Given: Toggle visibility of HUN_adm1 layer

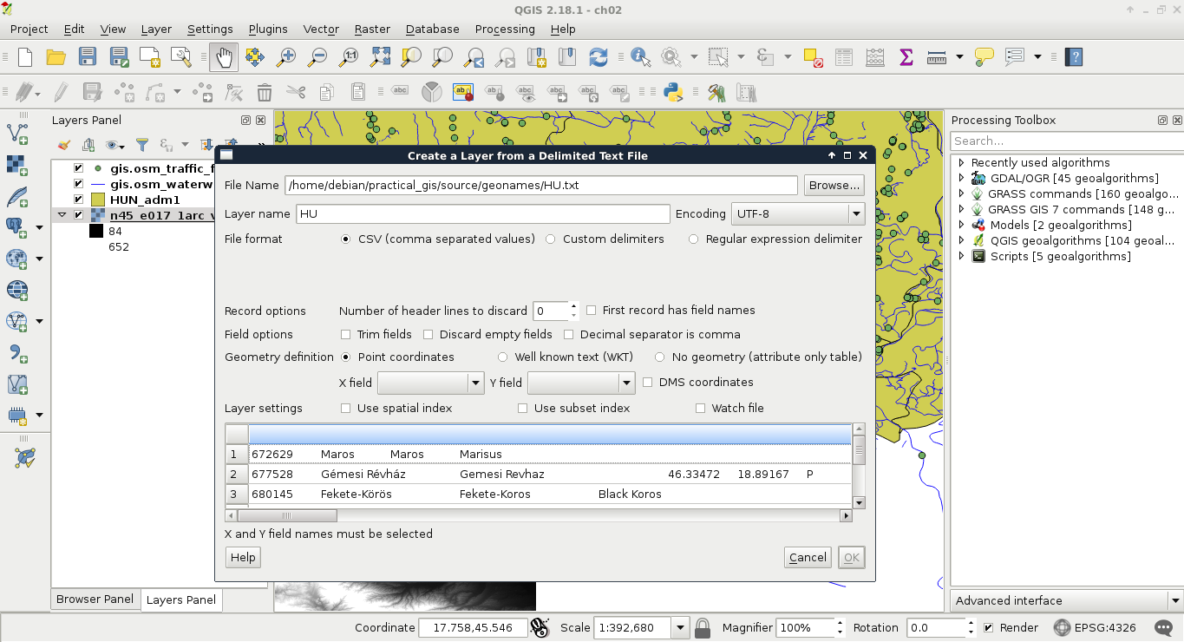Looking at the screenshot, I should (79, 200).
